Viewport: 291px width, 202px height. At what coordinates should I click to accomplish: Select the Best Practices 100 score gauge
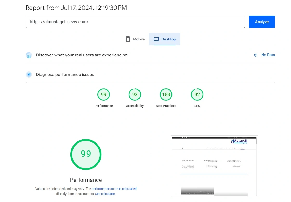tap(166, 95)
